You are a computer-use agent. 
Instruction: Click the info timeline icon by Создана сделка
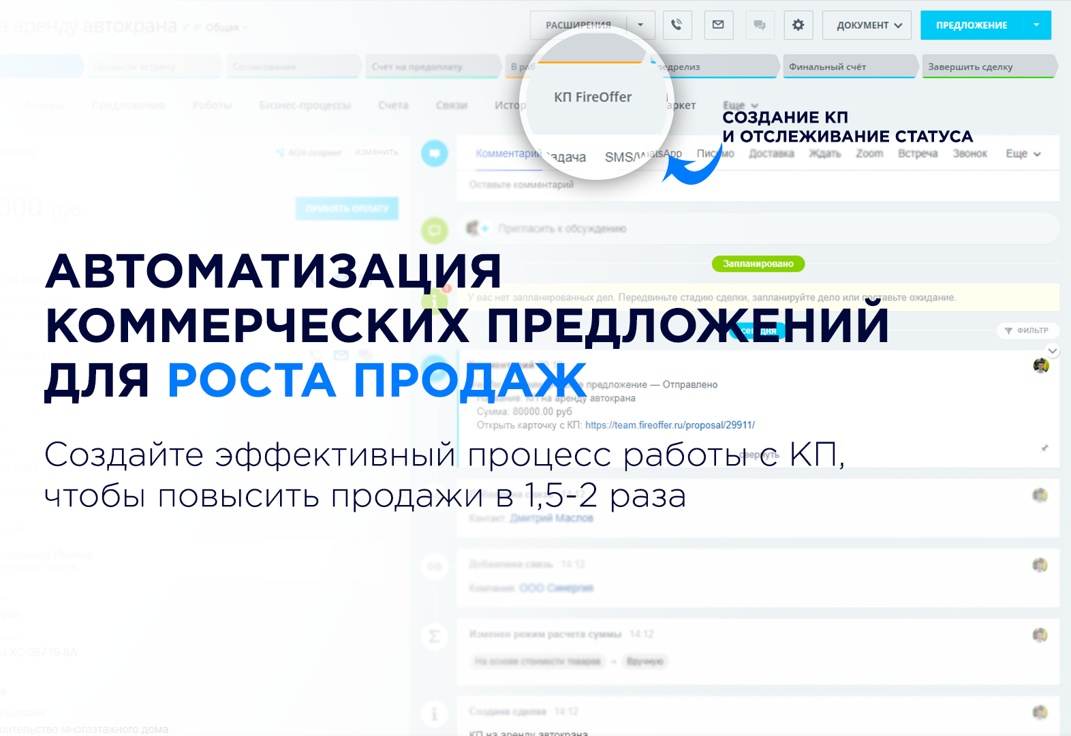[x=435, y=714]
